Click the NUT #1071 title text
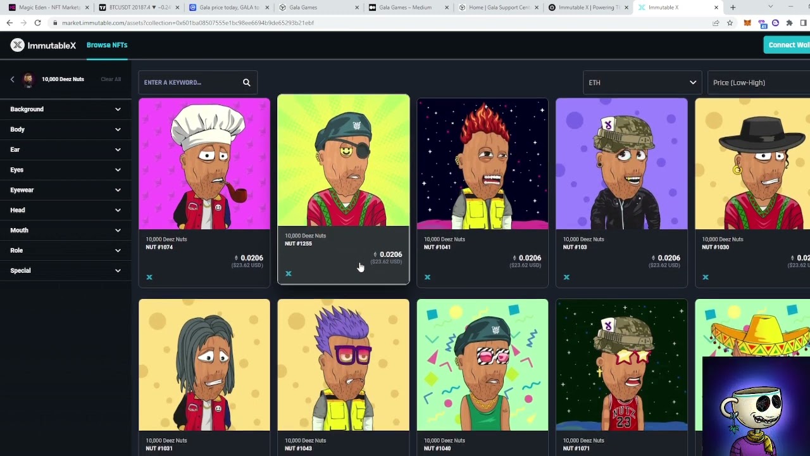This screenshot has height=456, width=810. click(x=576, y=448)
